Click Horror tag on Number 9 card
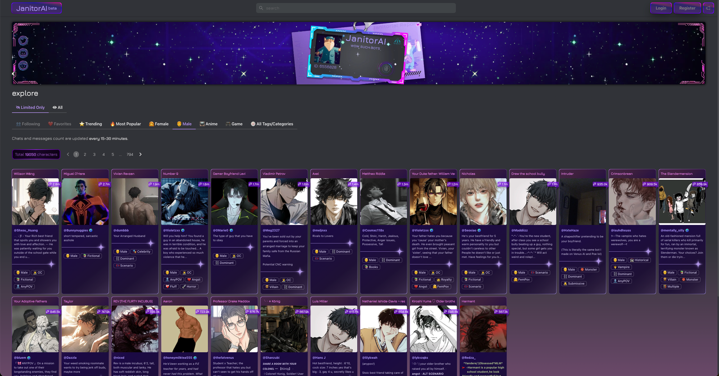Viewport: 719px width, 376px height. point(189,286)
